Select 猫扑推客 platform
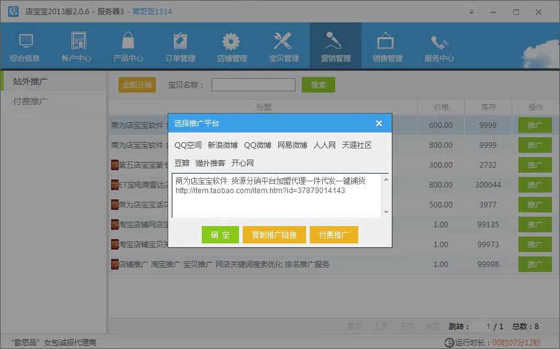The height and width of the screenshot is (349, 560). [x=210, y=163]
